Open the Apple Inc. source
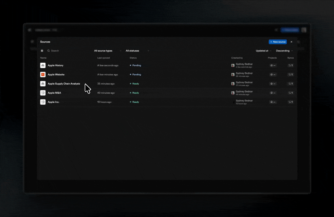334x217 pixels. coord(53,102)
